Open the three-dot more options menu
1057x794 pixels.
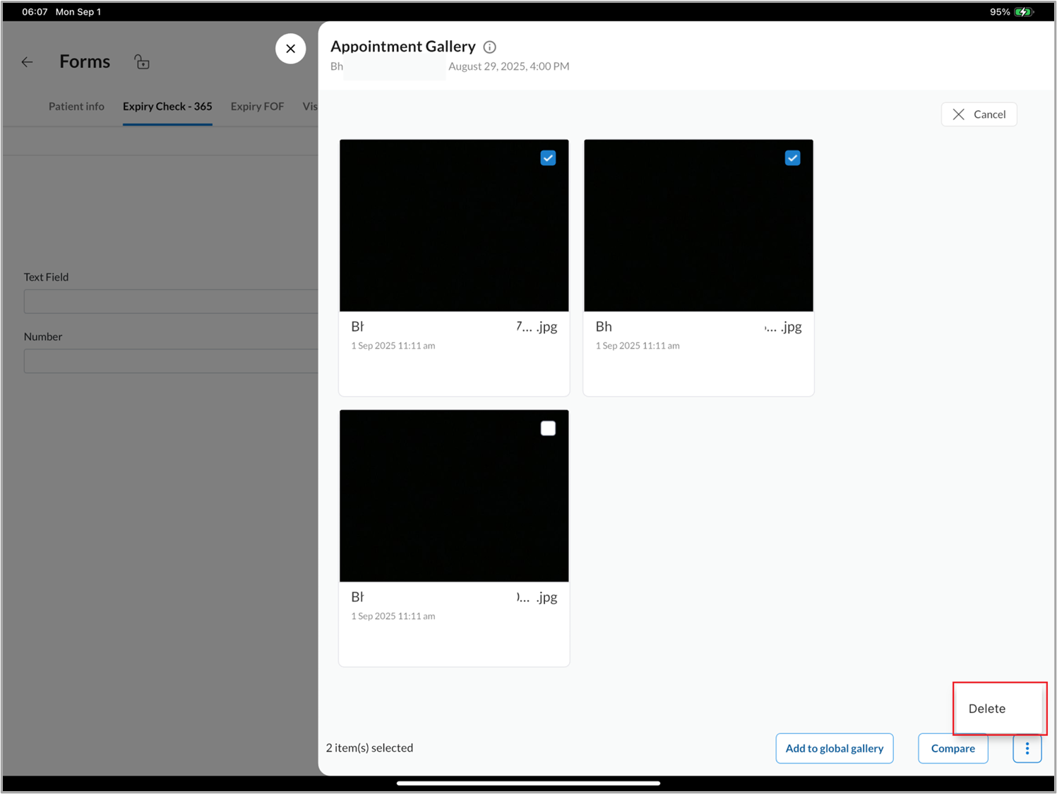[1027, 748]
